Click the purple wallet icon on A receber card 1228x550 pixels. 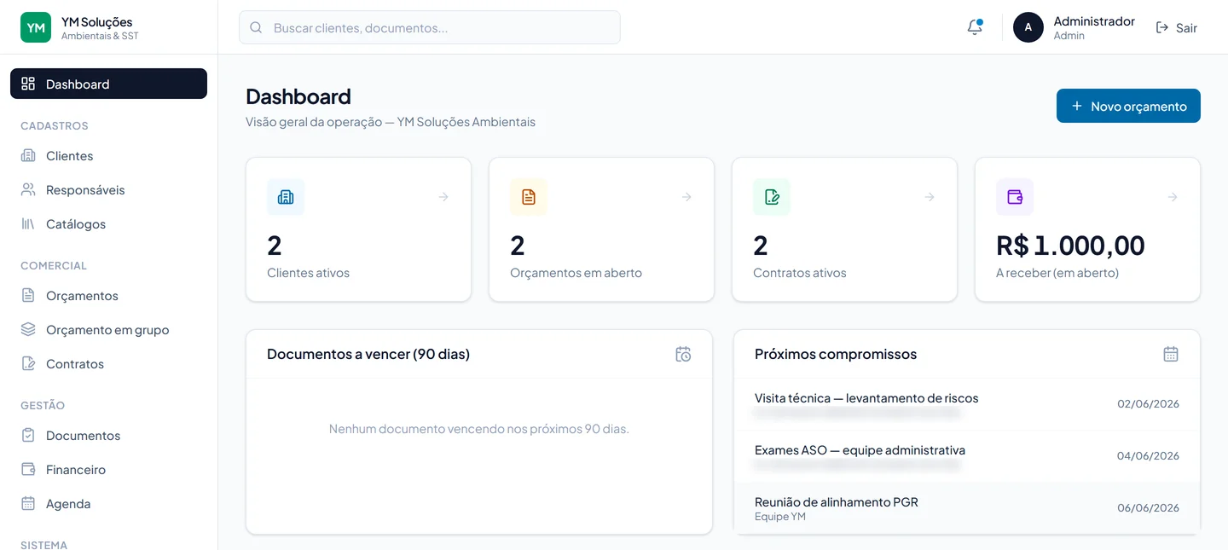tap(1015, 197)
